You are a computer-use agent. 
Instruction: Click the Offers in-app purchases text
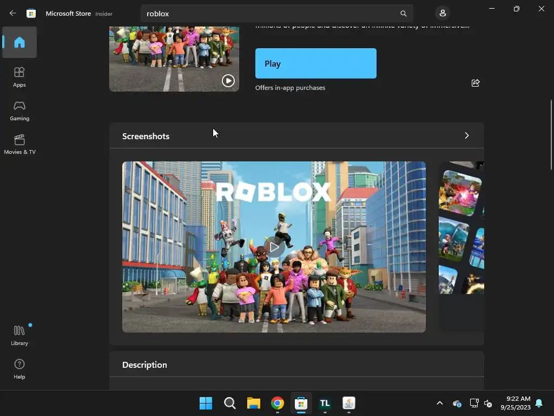tap(290, 88)
